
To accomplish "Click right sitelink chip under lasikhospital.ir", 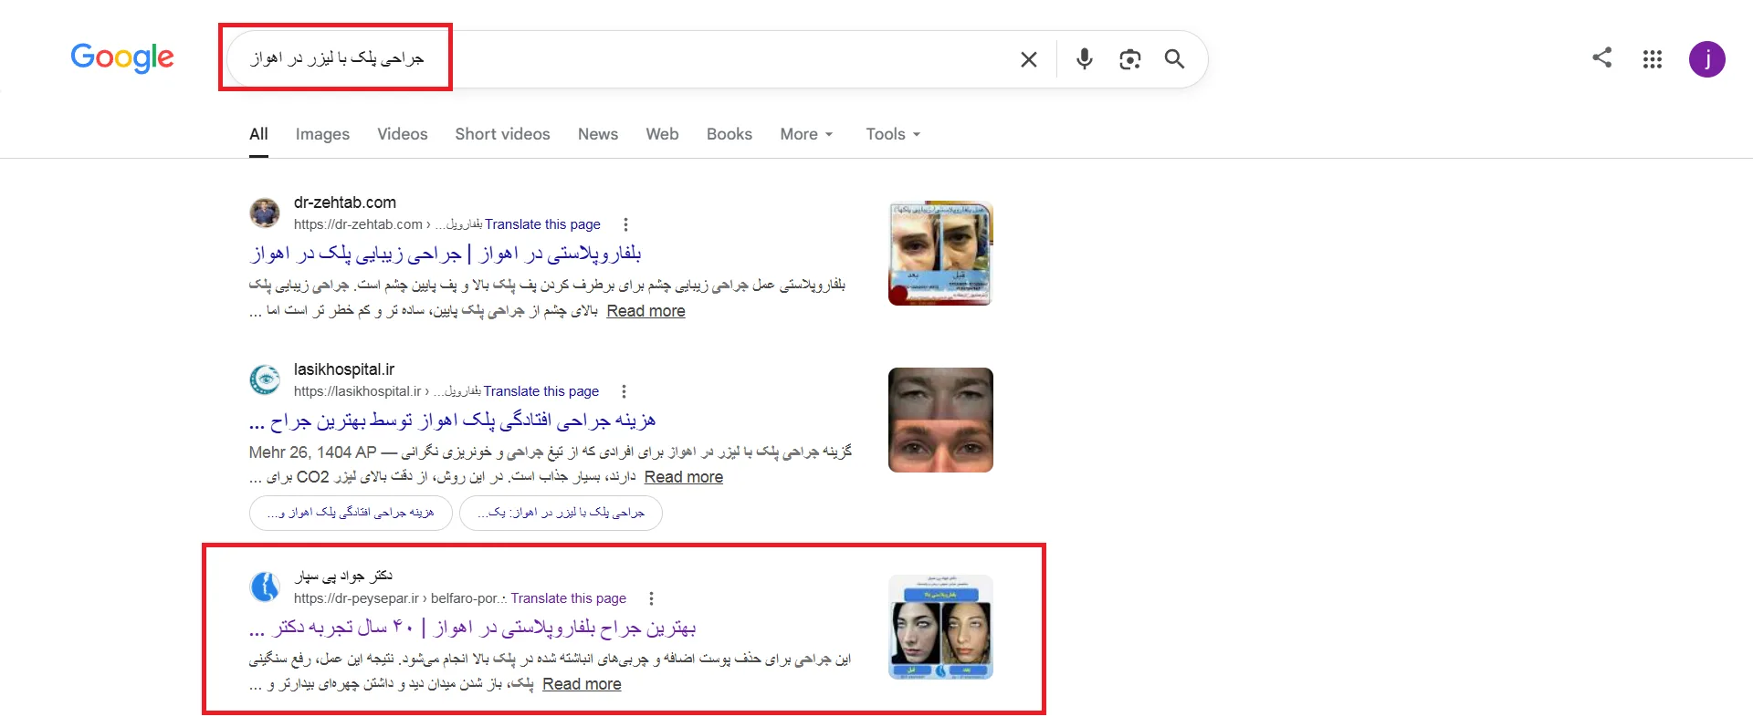I will tap(561, 513).
